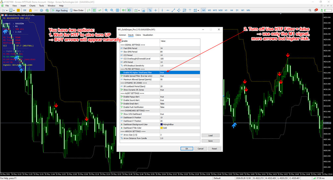Select the Fast EMA Period value 34

pos(180,48)
